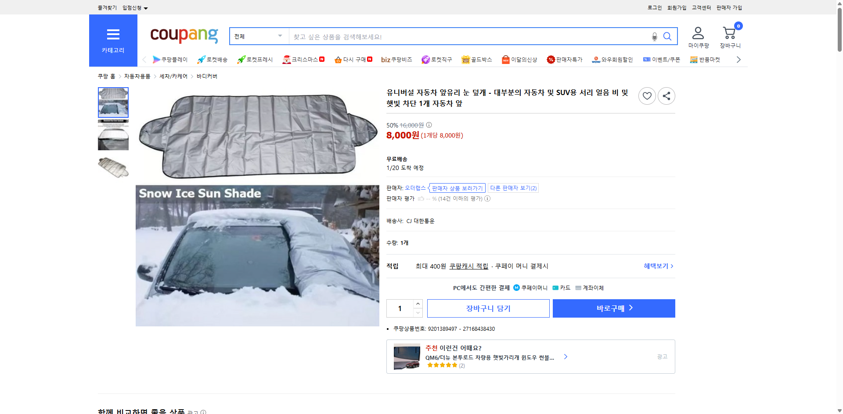This screenshot has height=414, width=843.
Task: Activate voice search microphone
Action: pyautogui.click(x=654, y=36)
